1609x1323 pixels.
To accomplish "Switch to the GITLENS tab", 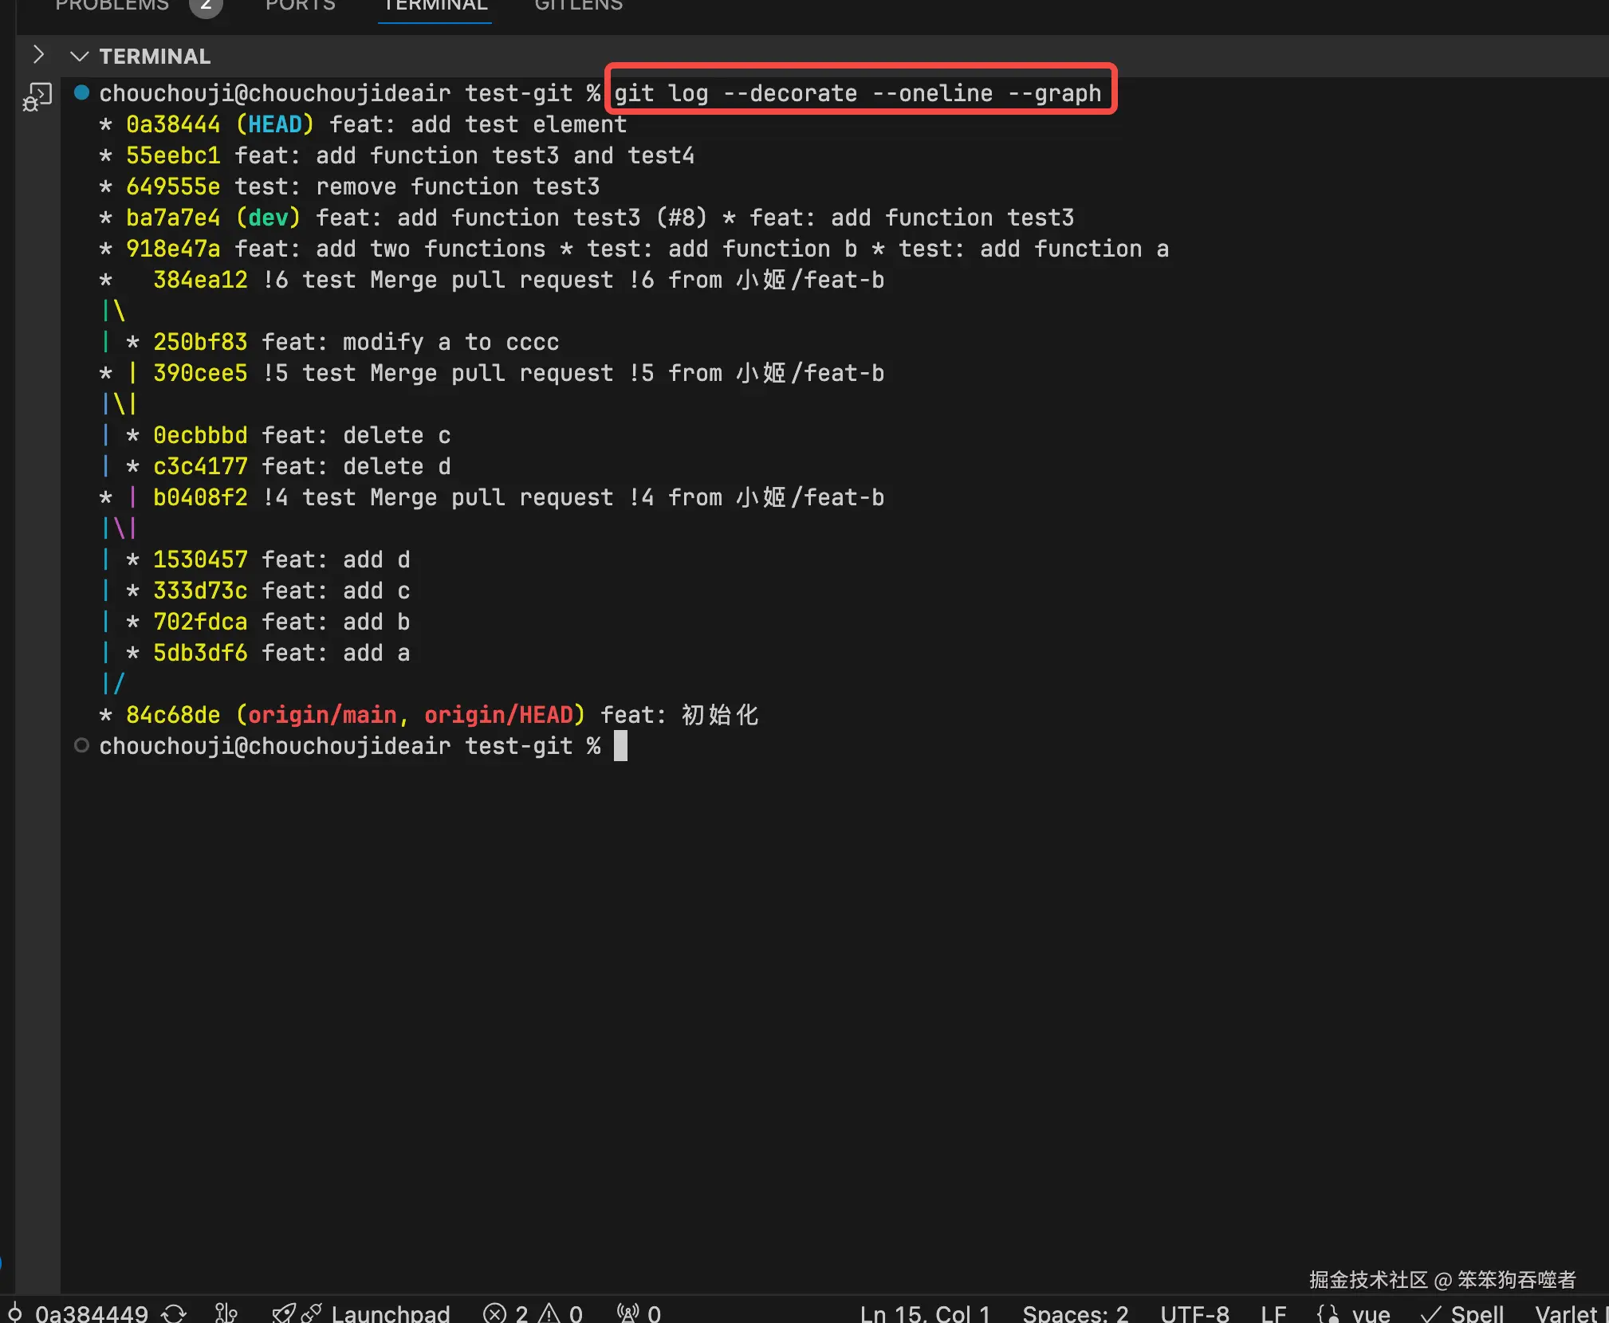I will tap(578, 5).
